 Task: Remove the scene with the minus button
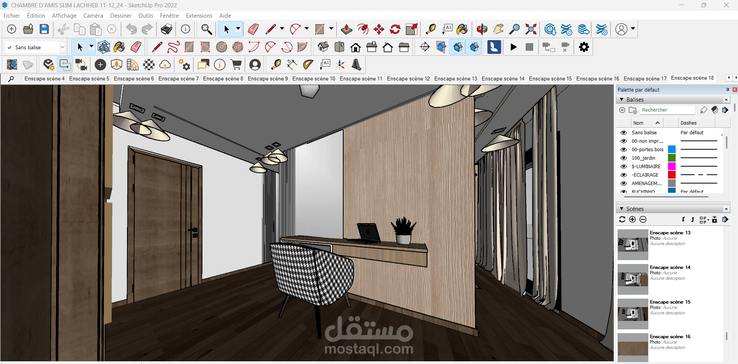tap(643, 219)
